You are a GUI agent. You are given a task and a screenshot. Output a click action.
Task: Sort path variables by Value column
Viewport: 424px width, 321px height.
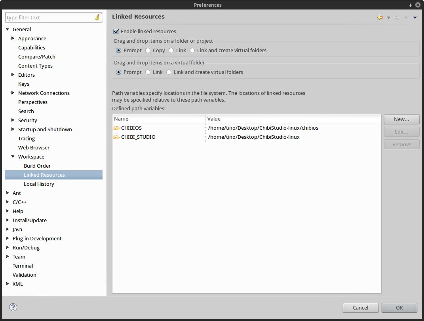(293, 119)
